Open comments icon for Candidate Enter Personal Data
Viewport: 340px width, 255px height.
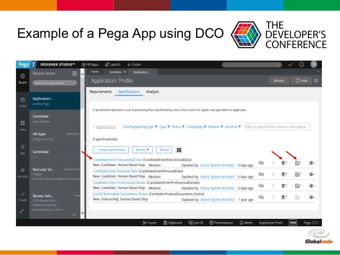pyautogui.click(x=261, y=174)
